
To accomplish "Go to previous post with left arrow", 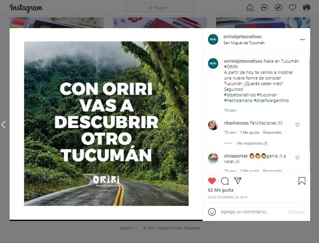I will [x=4, y=125].
